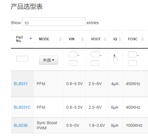Click VIN column sort arrows
148x136 pixels.
(83, 39)
